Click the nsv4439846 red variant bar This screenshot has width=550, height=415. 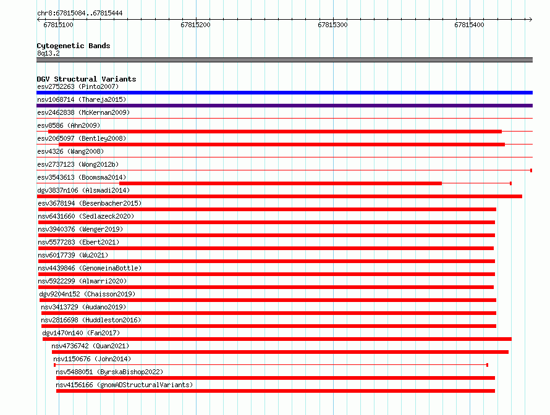coord(266,274)
